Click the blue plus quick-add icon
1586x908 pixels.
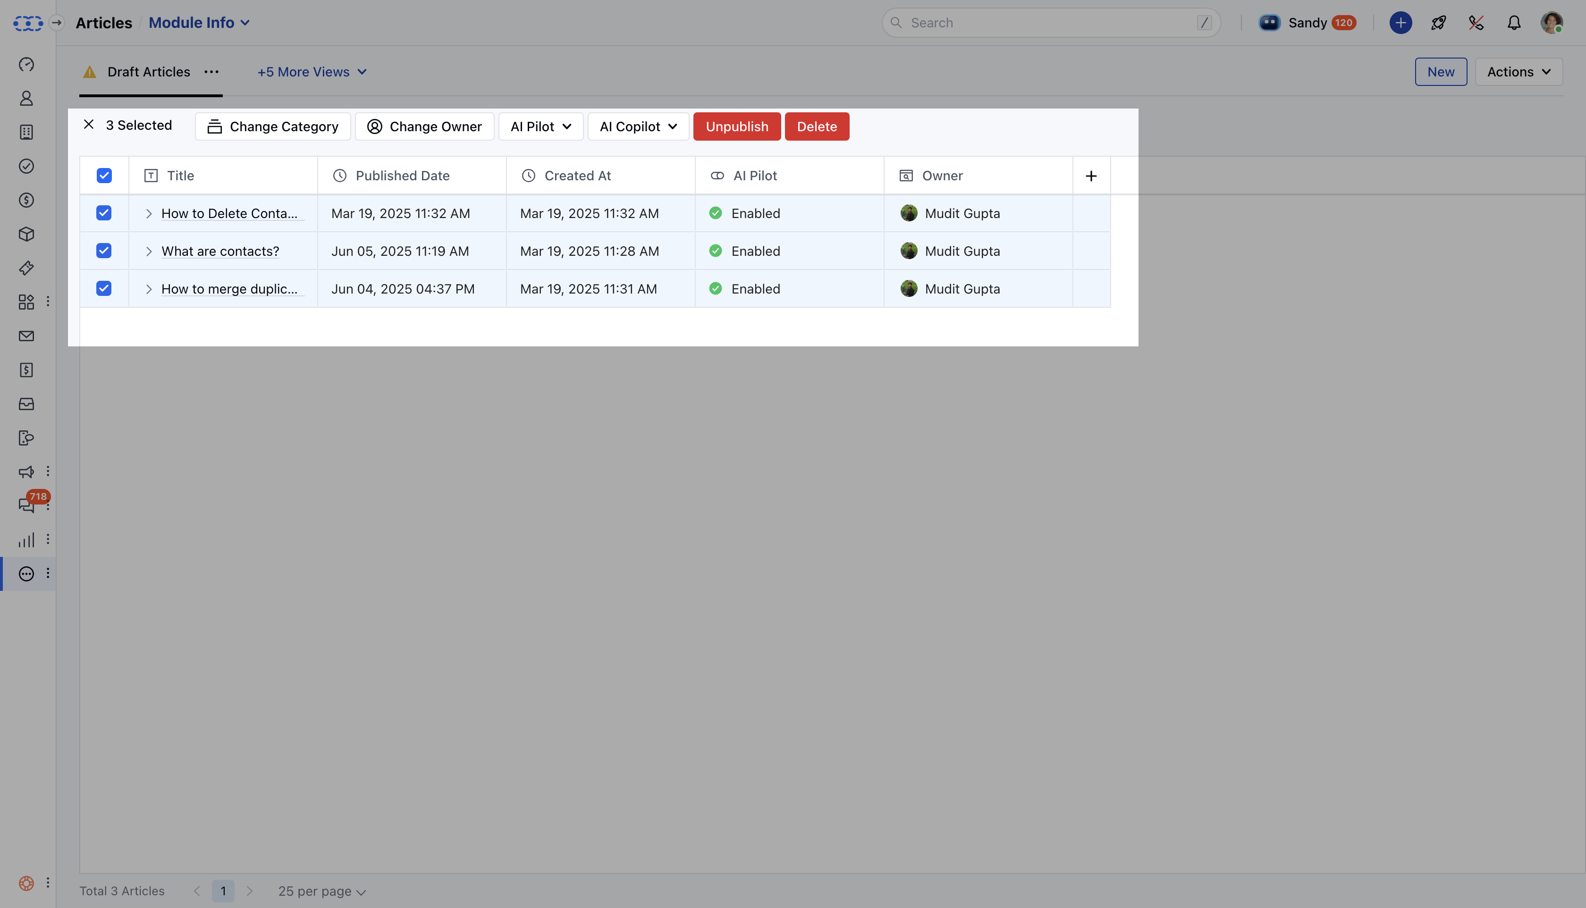(x=1400, y=23)
